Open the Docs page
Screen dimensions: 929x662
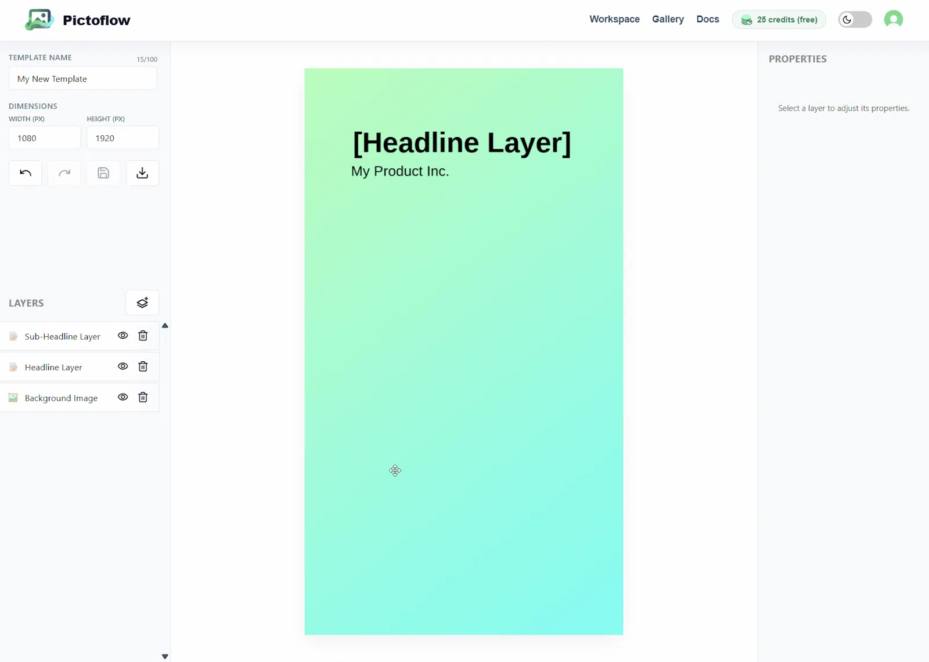[708, 19]
